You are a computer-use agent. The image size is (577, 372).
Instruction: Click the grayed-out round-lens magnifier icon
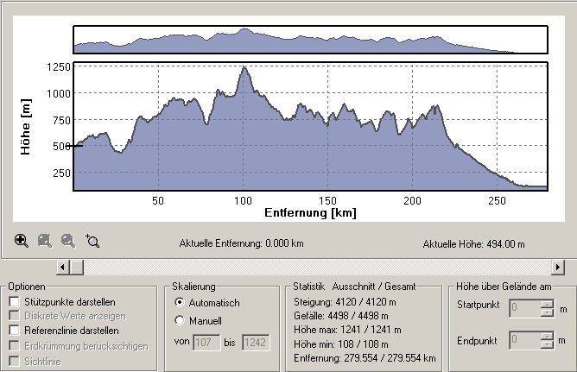tap(69, 242)
